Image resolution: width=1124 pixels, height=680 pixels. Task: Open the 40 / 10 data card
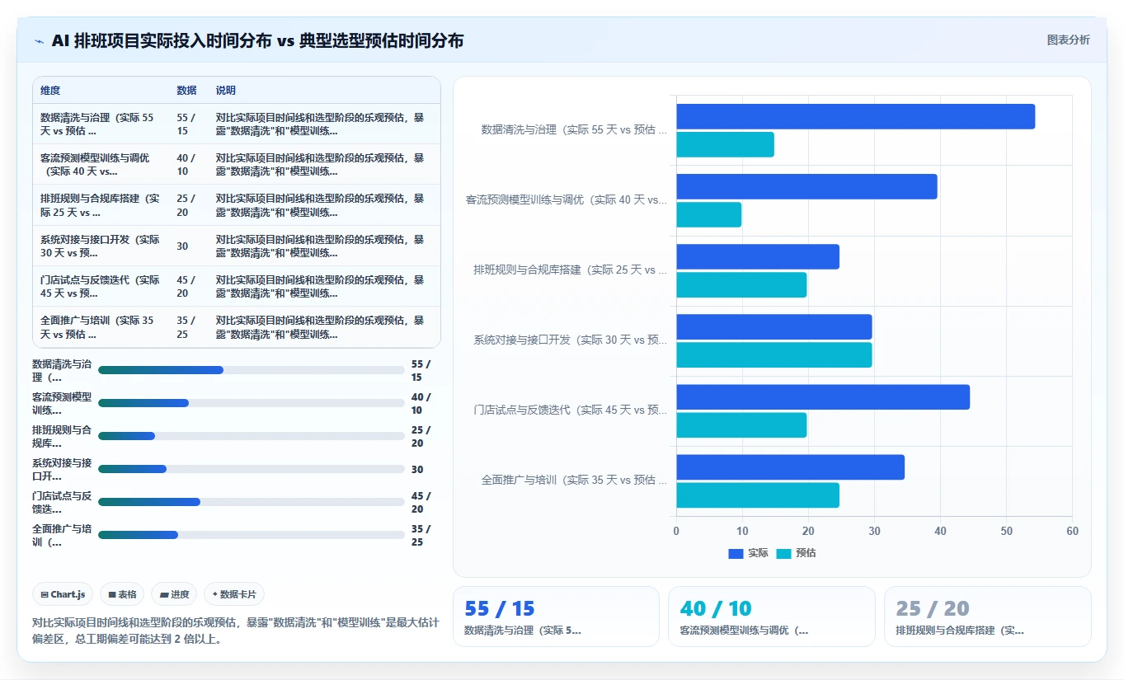pos(771,617)
